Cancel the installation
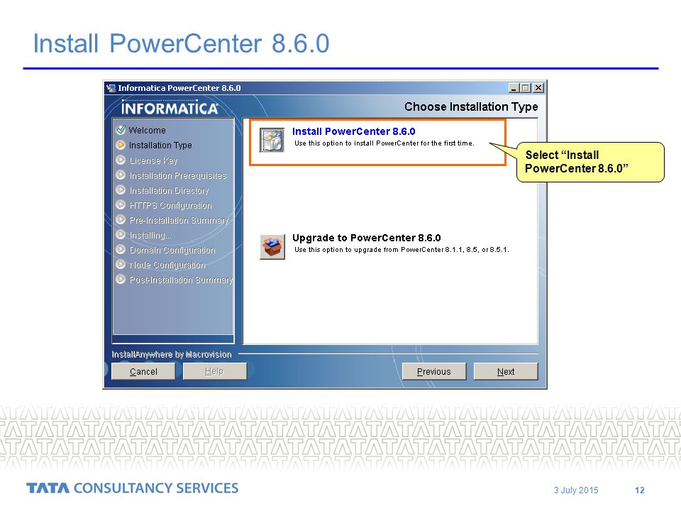This screenshot has height=511, width=681. coord(143,371)
